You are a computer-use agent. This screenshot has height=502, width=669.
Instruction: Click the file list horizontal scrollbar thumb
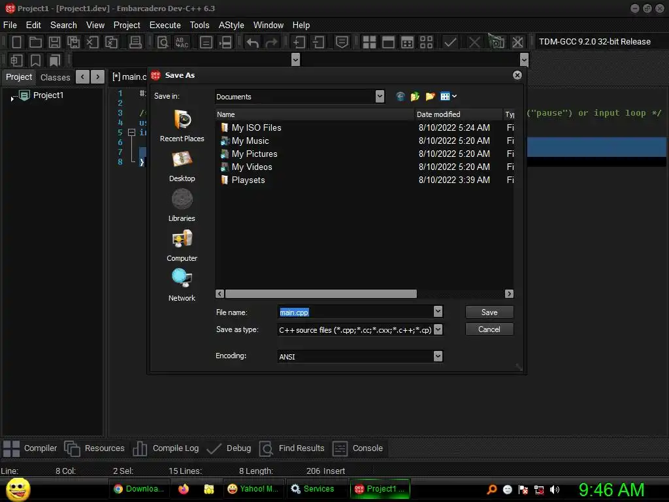[321, 293]
